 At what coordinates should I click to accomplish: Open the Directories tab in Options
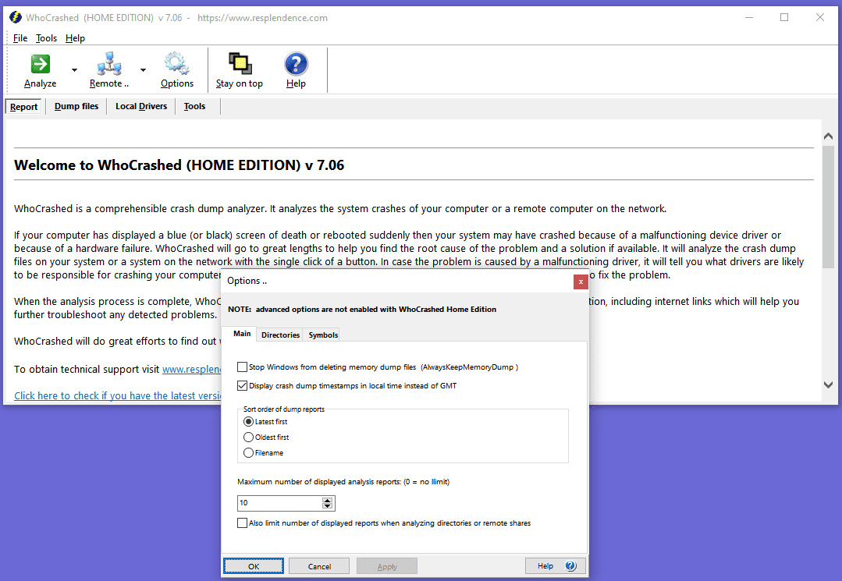pyautogui.click(x=280, y=335)
